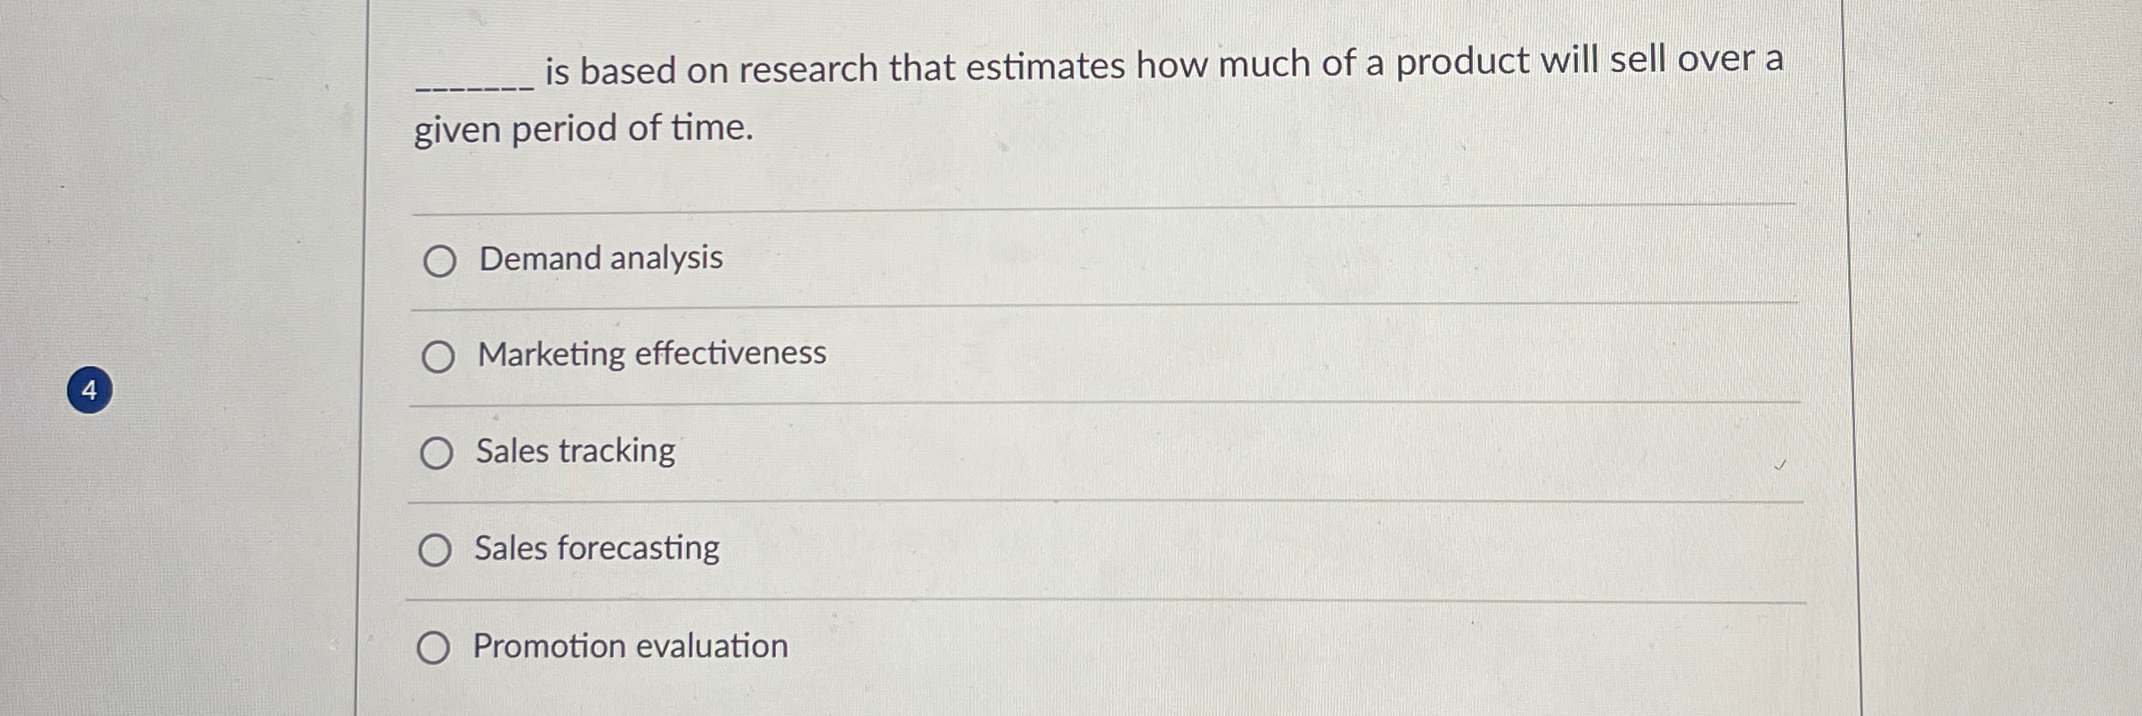This screenshot has height=716, width=2142.
Task: Click the Promotion evaluation option label
Action: [x=628, y=646]
